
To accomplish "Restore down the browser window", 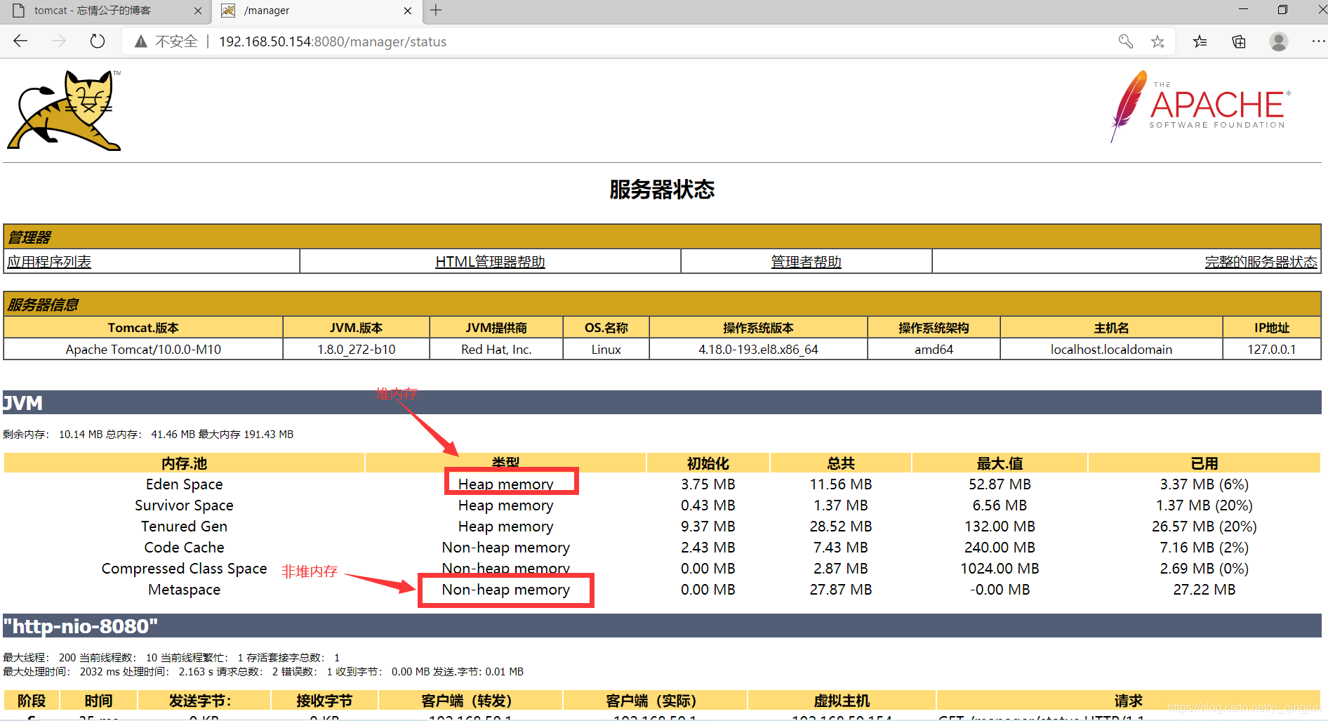I will click(1282, 10).
